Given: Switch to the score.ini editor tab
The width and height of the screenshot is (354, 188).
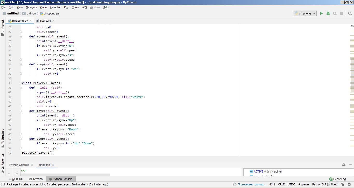Looking at the screenshot, I should [x=45, y=21].
